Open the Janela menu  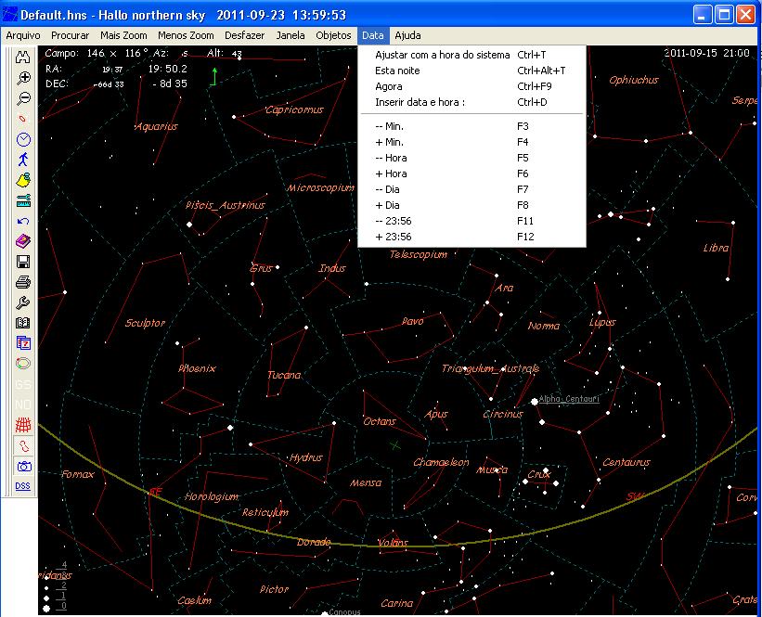(x=291, y=35)
